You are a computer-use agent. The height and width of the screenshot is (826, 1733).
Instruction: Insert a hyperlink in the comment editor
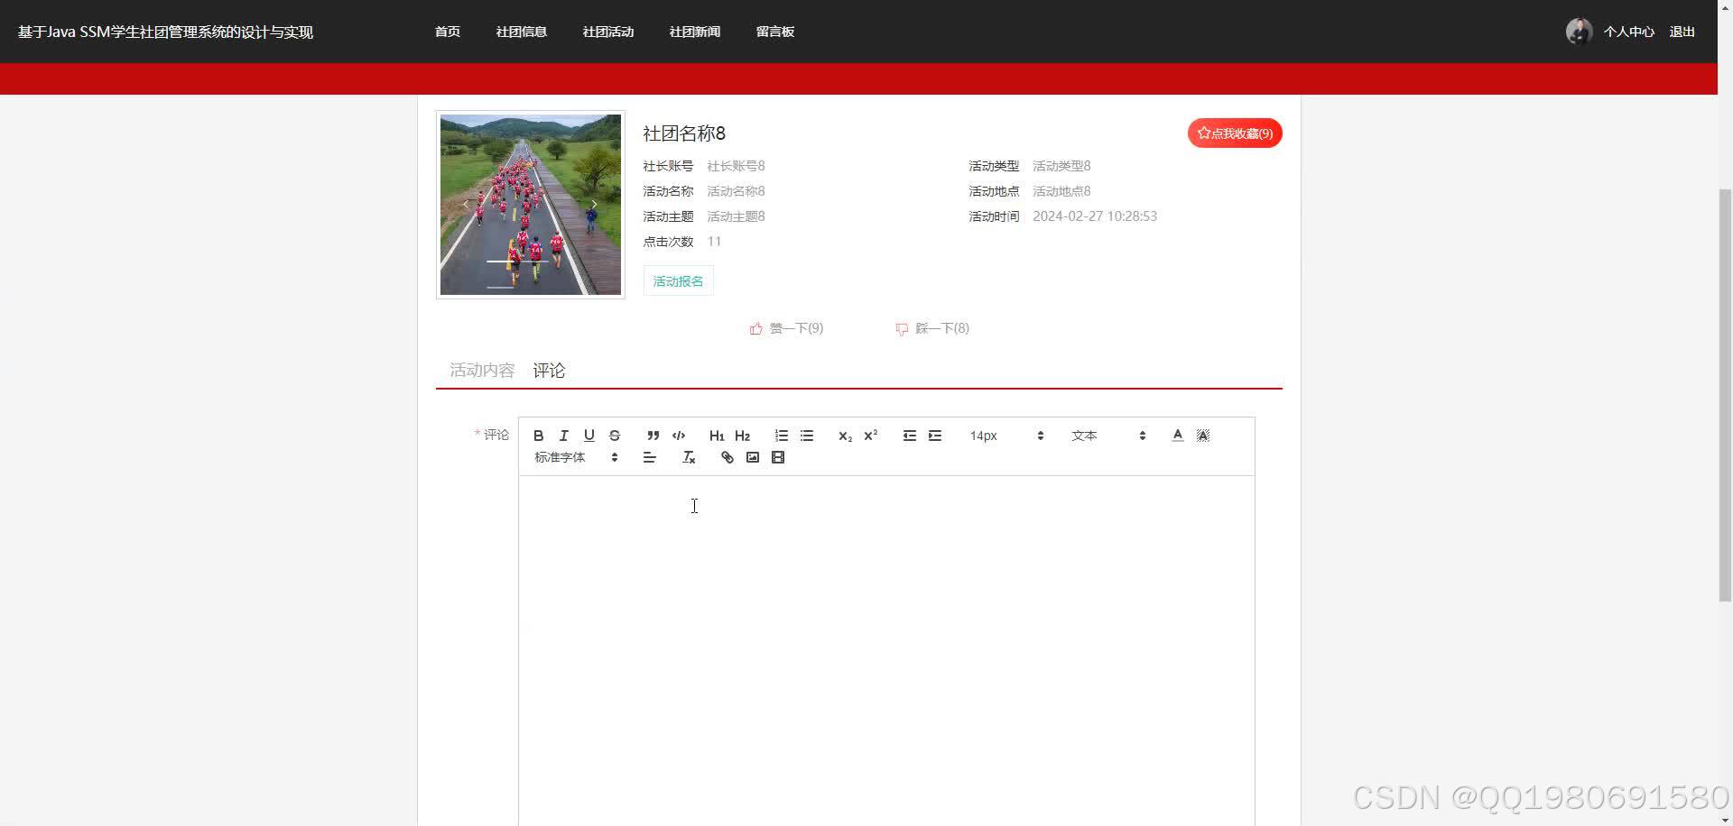click(x=727, y=457)
